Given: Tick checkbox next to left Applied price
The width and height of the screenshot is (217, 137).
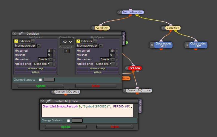Looking at the screenshot, I should (55, 64).
